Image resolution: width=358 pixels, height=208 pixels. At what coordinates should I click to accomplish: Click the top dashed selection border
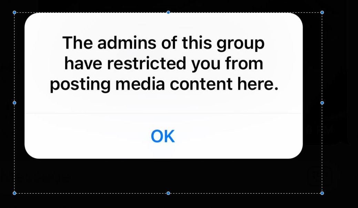(x=91, y=12)
